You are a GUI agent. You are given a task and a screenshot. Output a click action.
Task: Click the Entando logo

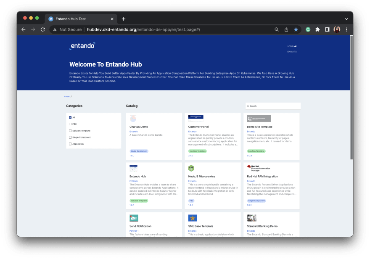pos(82,46)
